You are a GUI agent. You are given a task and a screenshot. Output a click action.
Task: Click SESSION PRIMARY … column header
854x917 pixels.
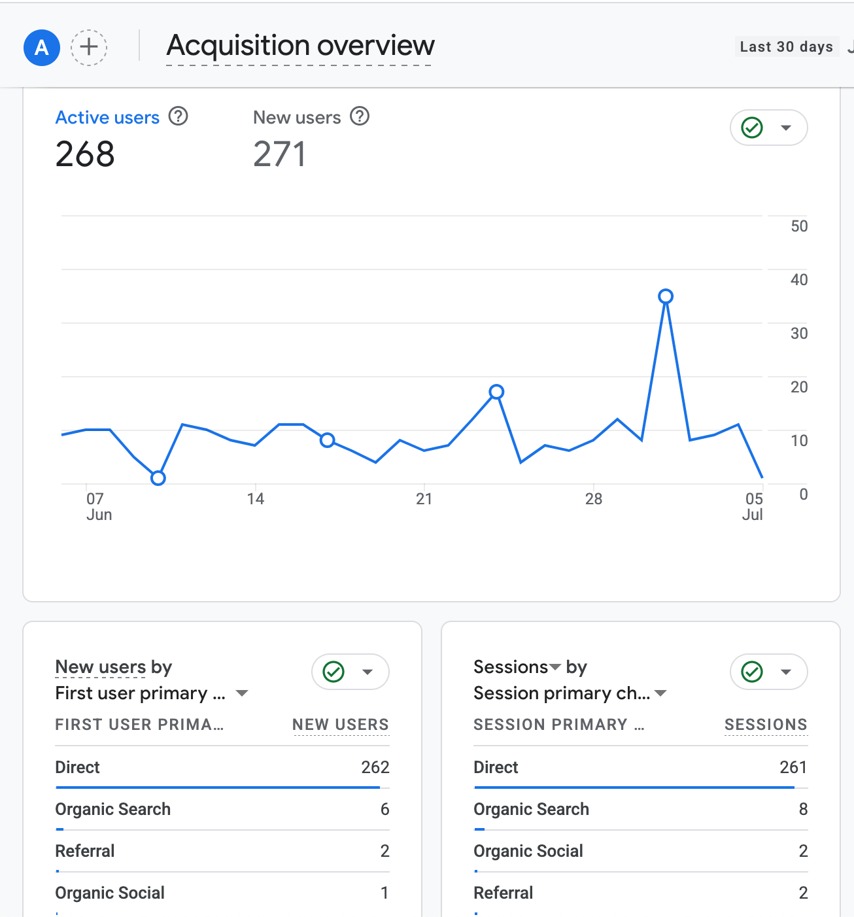click(559, 725)
